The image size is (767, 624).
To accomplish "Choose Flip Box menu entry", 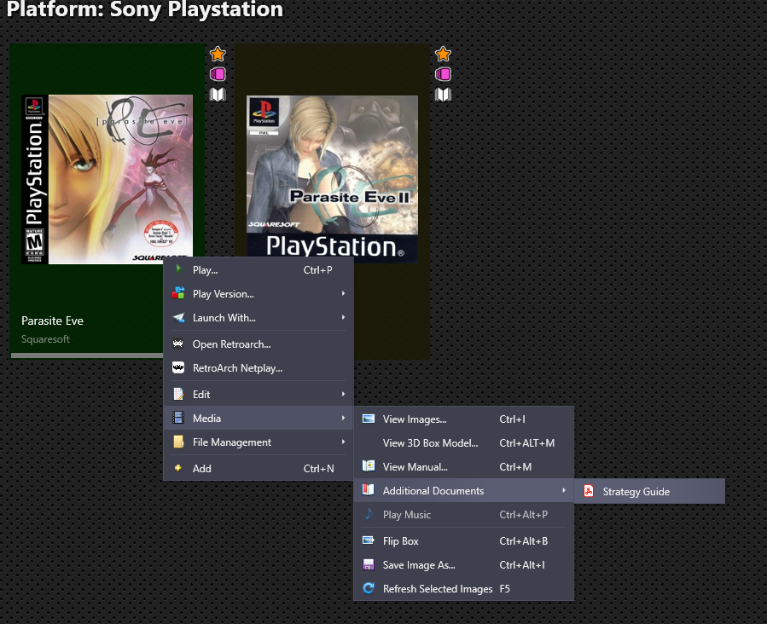I will (464, 541).
